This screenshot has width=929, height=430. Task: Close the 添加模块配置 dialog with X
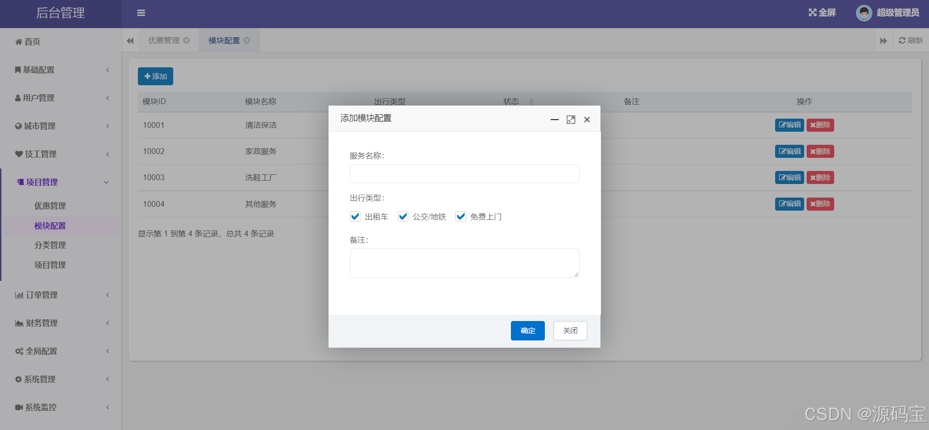pyautogui.click(x=587, y=120)
